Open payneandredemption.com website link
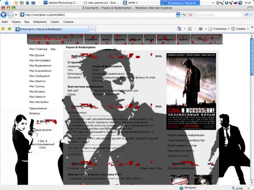Viewport: 254px width, 190px height. 115,91
